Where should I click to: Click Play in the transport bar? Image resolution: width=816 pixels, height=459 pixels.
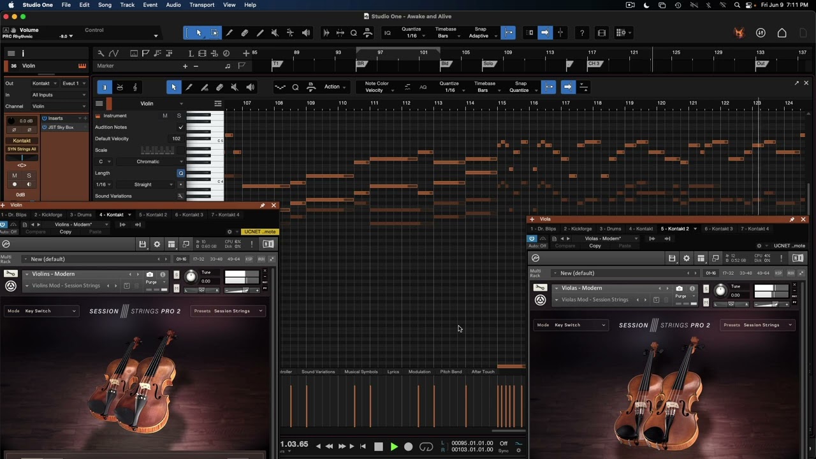tap(393, 447)
